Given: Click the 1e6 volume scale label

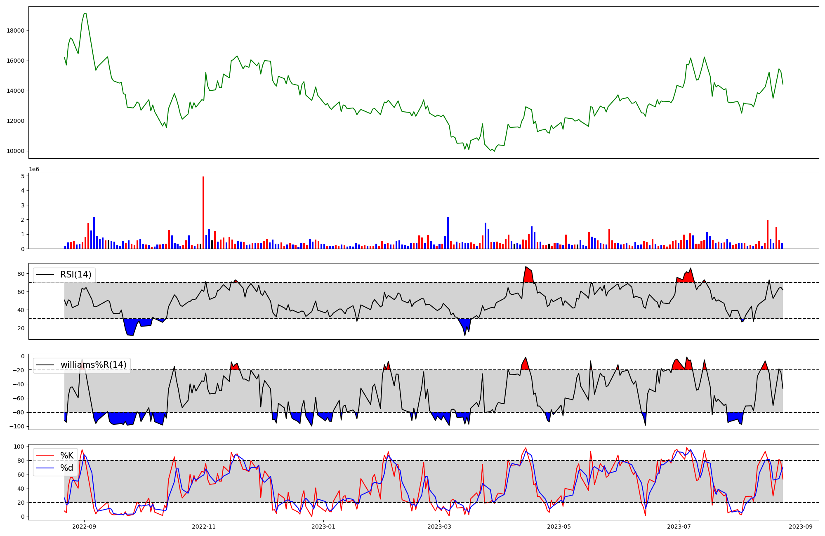Looking at the screenshot, I should point(34,169).
